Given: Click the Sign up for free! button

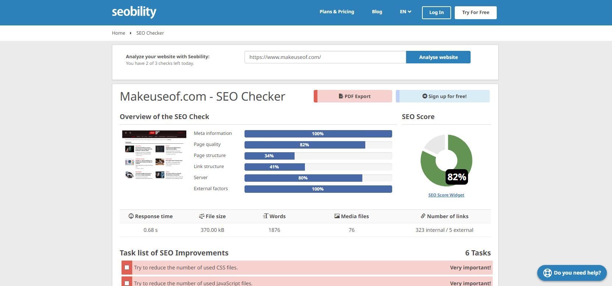Looking at the screenshot, I should tap(443, 96).
